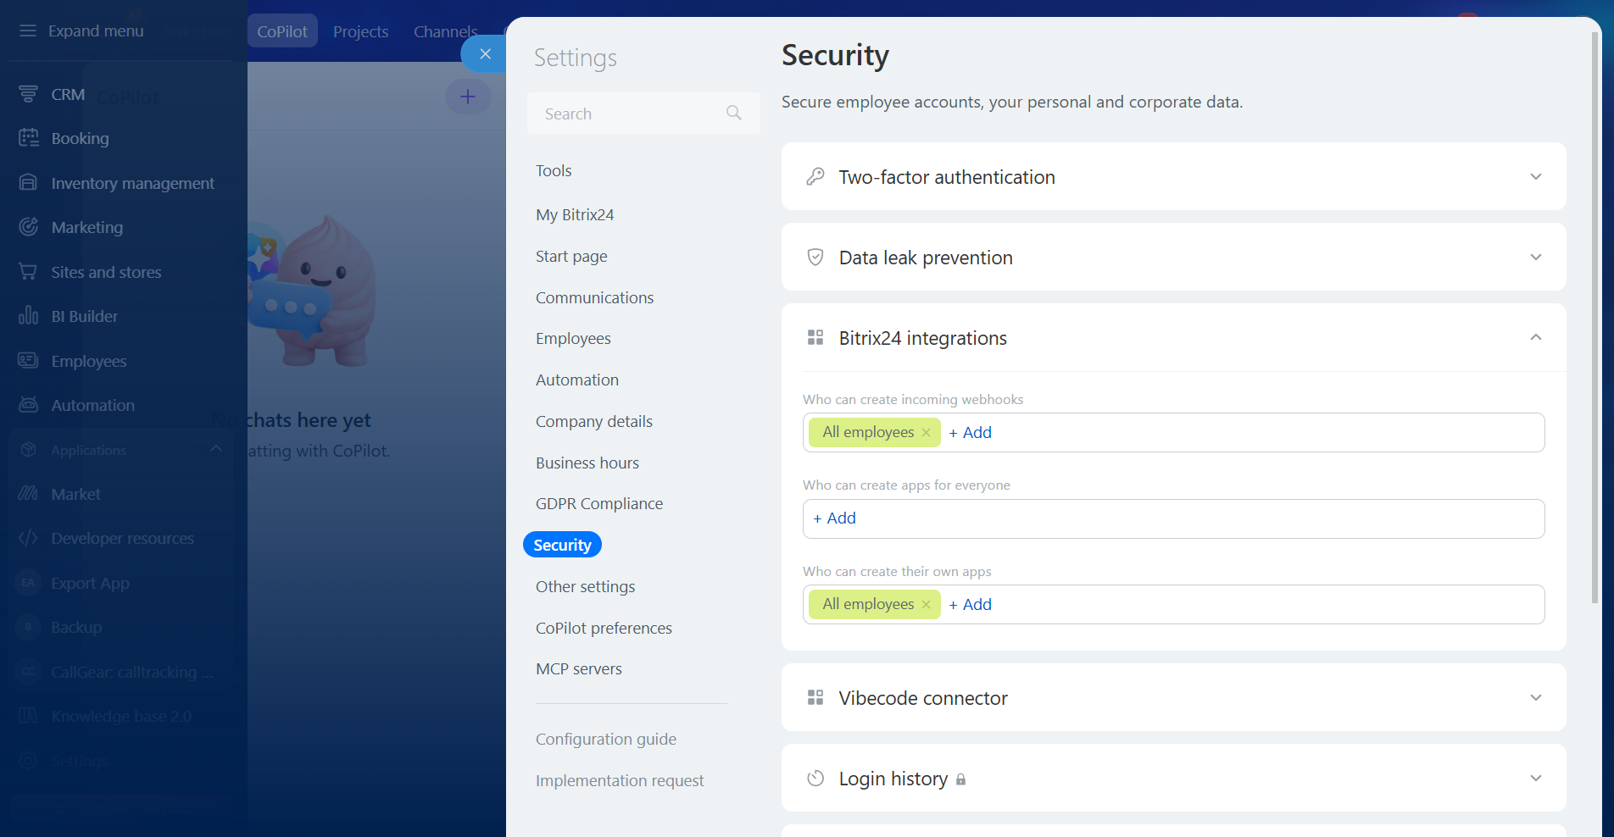Open Inventory management icon in sidebar

(29, 182)
